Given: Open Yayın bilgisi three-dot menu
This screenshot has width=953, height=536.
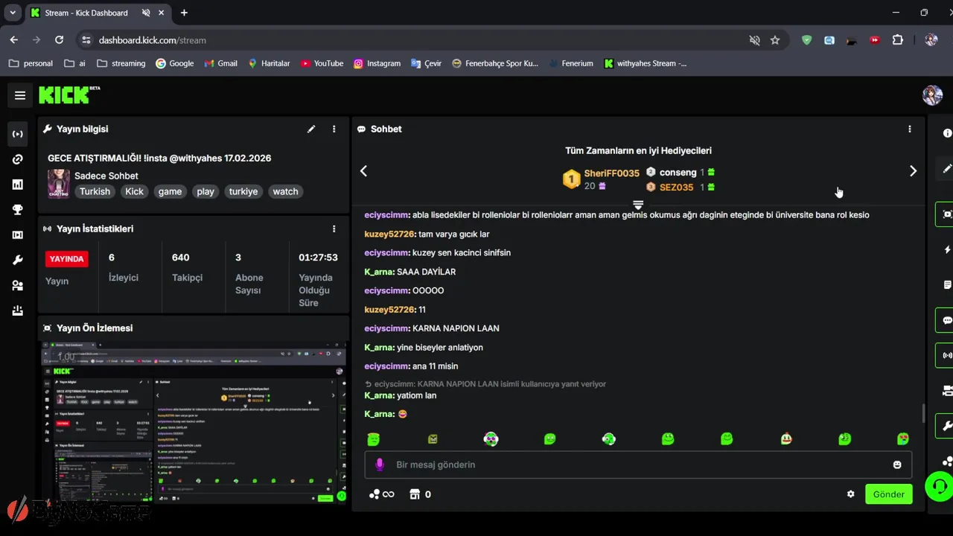Looking at the screenshot, I should click(334, 129).
